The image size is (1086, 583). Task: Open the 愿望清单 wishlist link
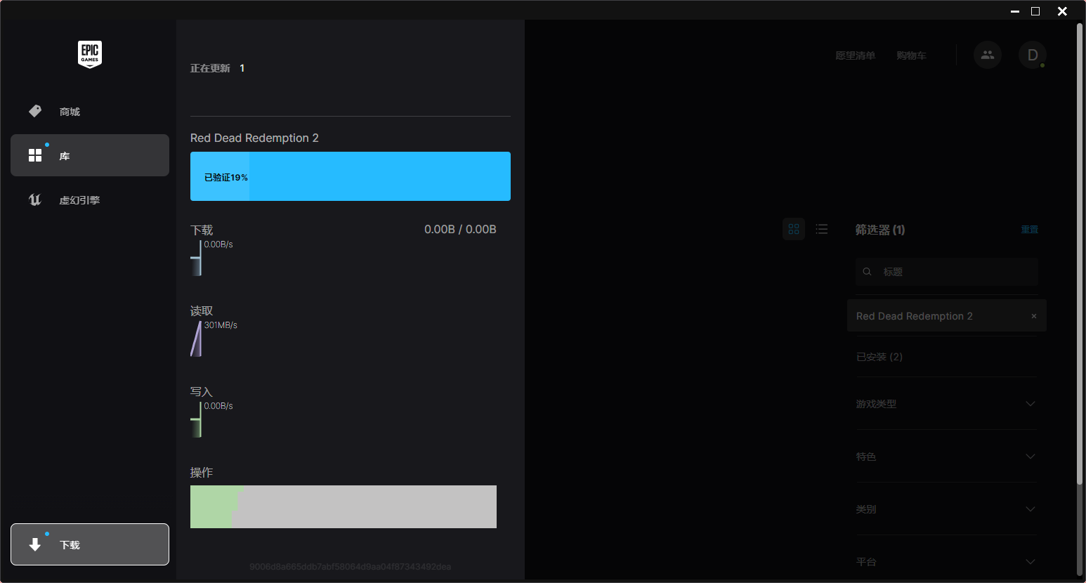855,55
